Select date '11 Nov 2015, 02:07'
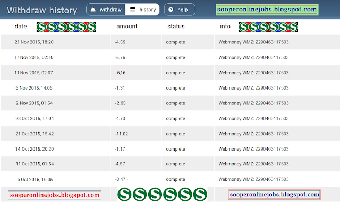Image resolution: width=340 pixels, height=202 pixels. 33,73
